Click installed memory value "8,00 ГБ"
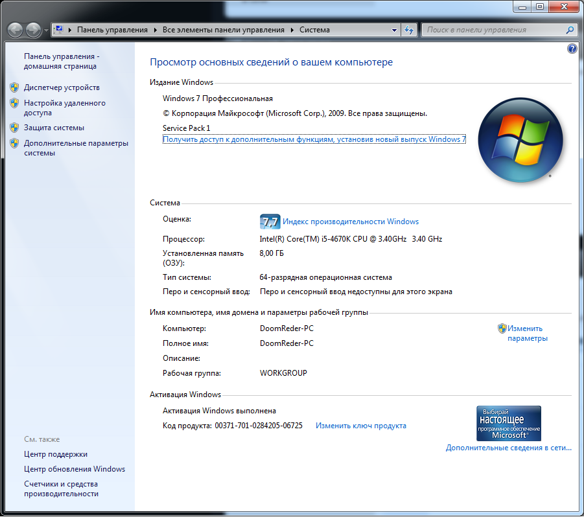This screenshot has height=517, width=584. tap(272, 253)
